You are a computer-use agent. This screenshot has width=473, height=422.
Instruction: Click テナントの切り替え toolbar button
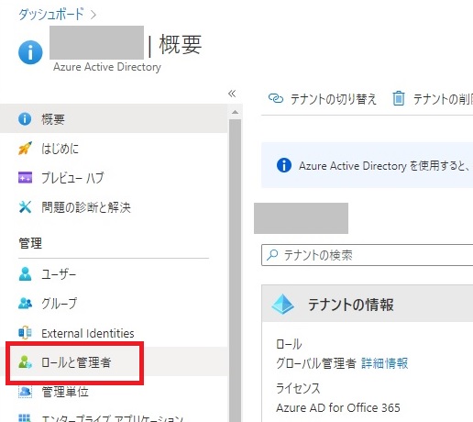[x=322, y=99]
